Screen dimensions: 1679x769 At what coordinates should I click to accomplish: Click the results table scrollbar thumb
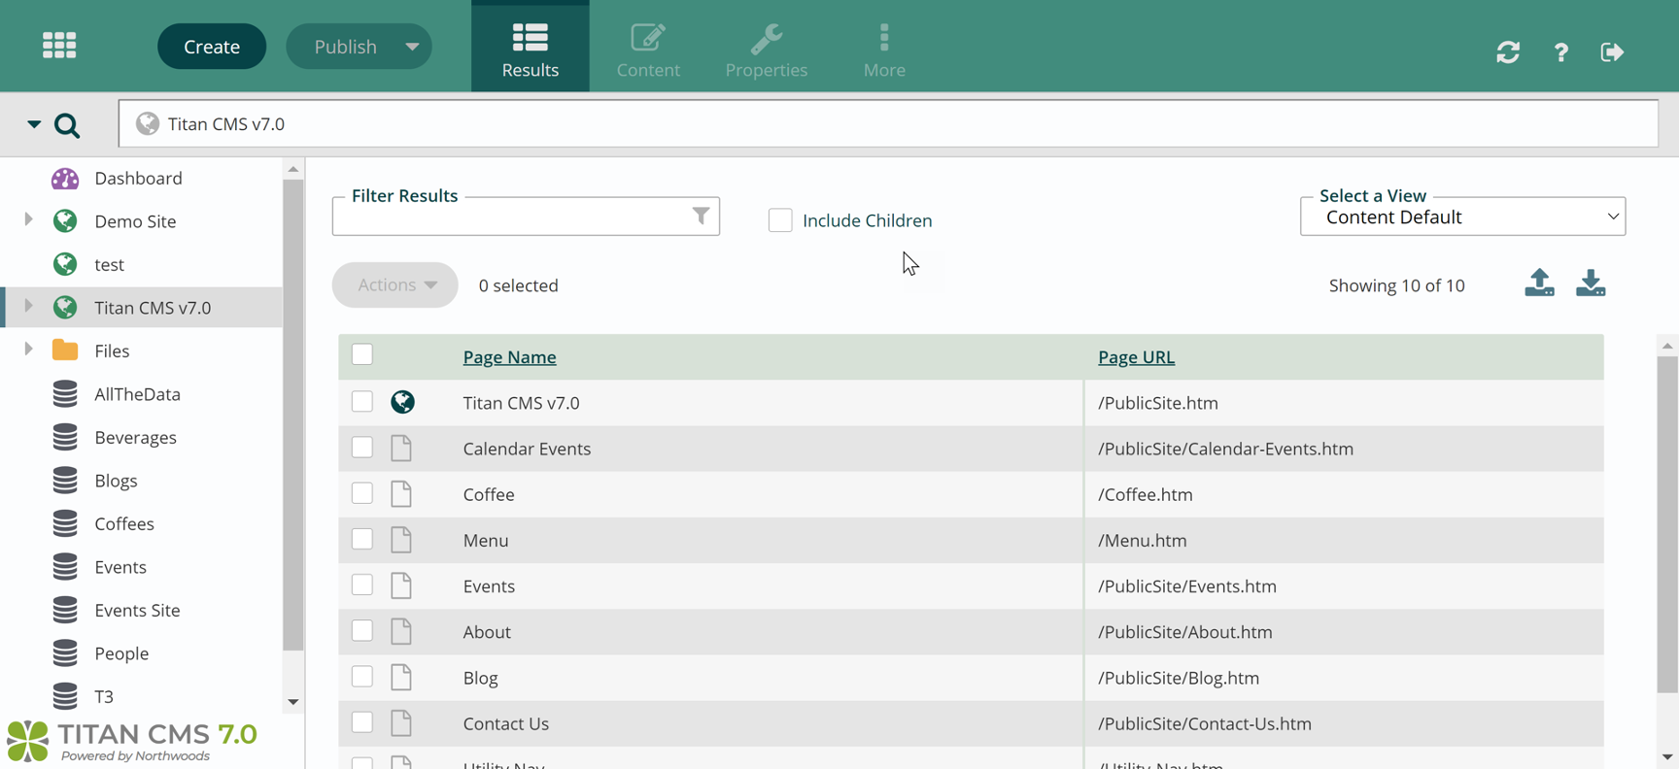click(x=1667, y=524)
